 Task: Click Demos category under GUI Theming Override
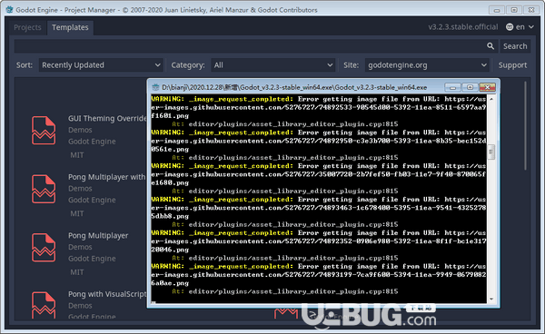pyautogui.click(x=80, y=130)
